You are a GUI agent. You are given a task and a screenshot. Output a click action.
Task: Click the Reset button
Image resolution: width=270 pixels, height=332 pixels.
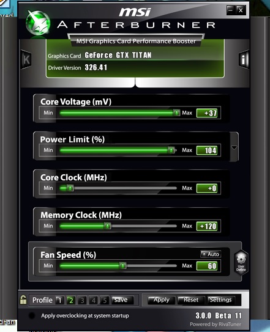[x=191, y=300]
